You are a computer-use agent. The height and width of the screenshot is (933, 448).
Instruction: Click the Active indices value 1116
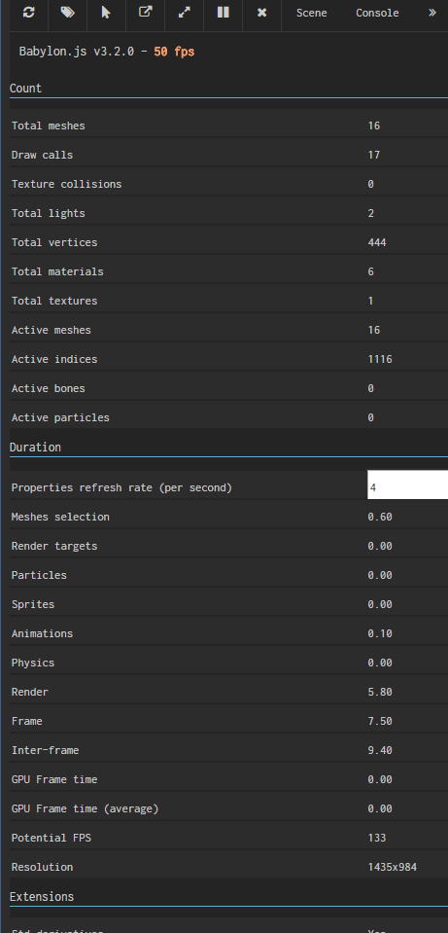[380, 359]
